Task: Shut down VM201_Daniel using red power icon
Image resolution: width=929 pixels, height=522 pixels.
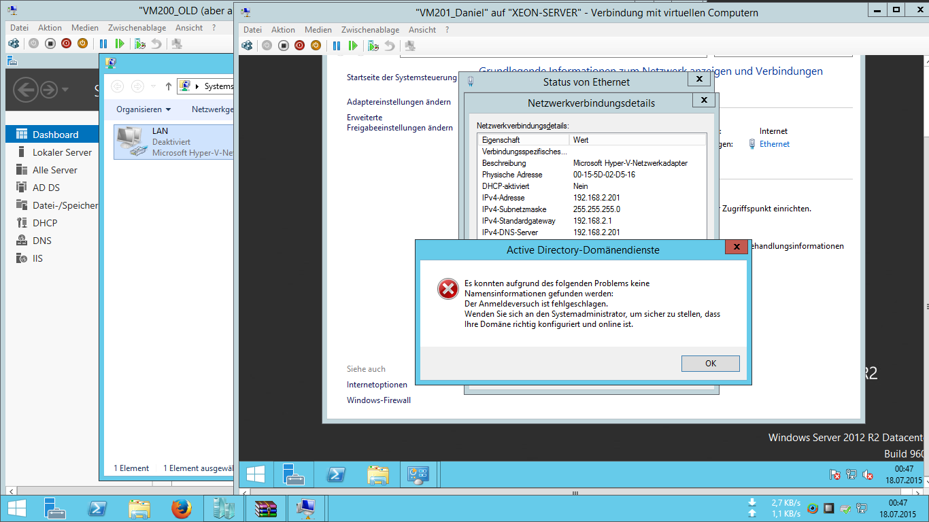Action: pyautogui.click(x=300, y=46)
